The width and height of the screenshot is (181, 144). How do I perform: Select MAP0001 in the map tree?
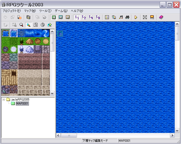coord(22,104)
